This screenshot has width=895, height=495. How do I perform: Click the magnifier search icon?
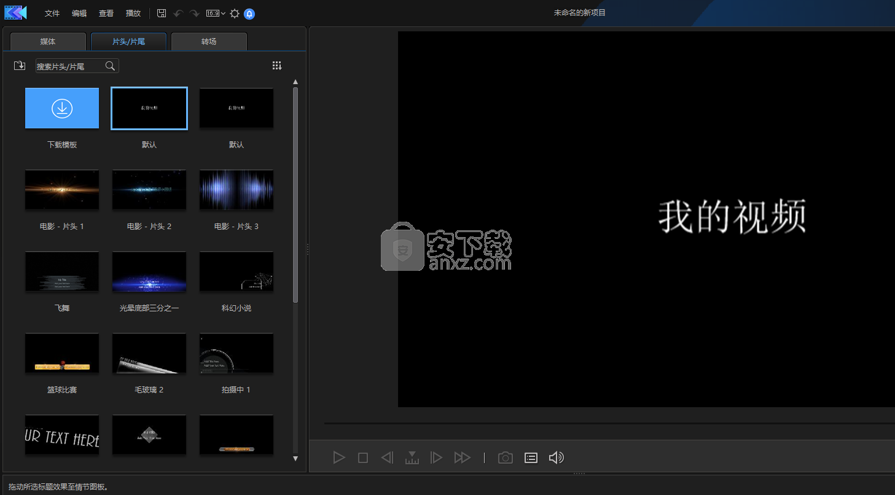click(110, 66)
